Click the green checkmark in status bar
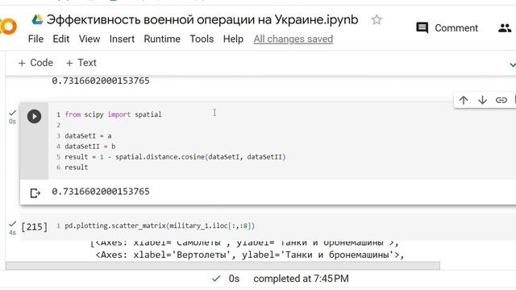This screenshot has height=290, width=516. click(x=216, y=279)
